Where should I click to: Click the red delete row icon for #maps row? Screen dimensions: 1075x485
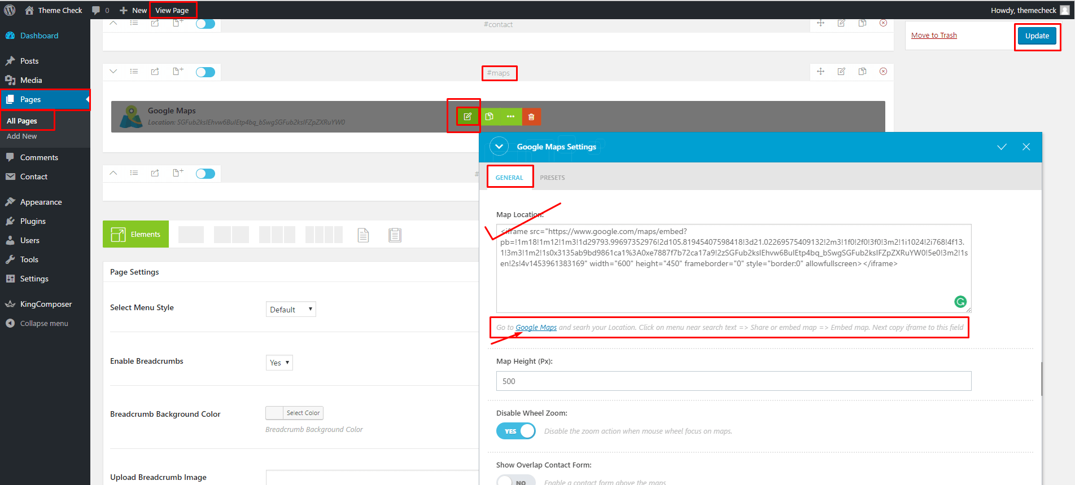point(883,72)
